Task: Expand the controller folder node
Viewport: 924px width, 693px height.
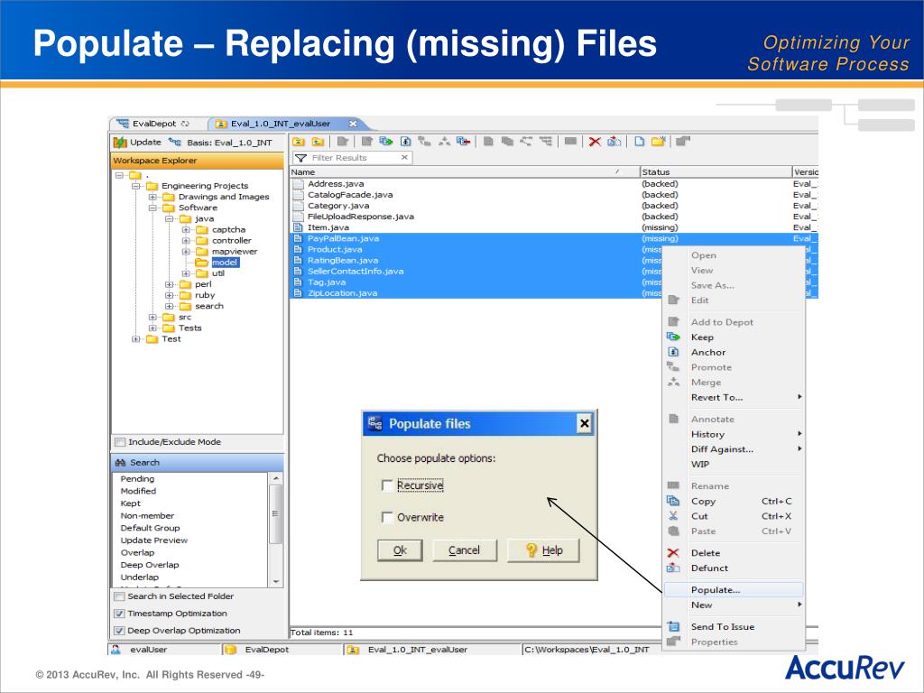Action: click(186, 240)
